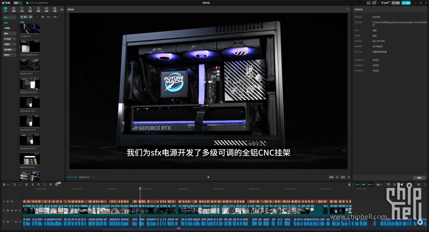Click the delete clip icon
This screenshot has height=232, width=429.
click(45, 184)
